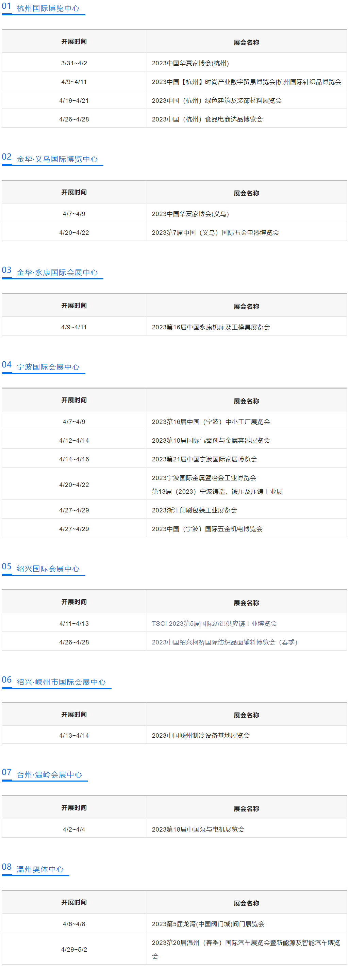This screenshot has height=967, width=349.
Task: Click the heading 绍兴国际会展中心
Action: [48, 569]
